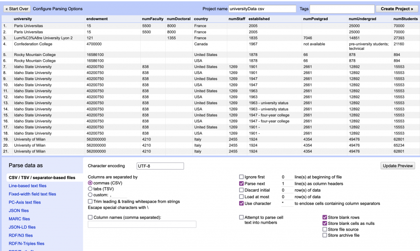The width and height of the screenshot is (420, 251).
Task: Click the 'Configure Parsing Options' heading
Action: [x=57, y=9]
